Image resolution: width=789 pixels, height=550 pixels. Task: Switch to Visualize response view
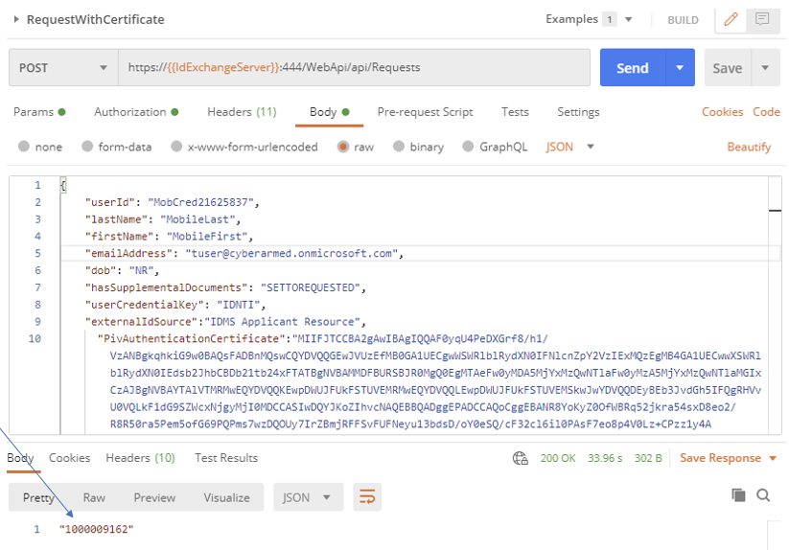pyautogui.click(x=226, y=497)
